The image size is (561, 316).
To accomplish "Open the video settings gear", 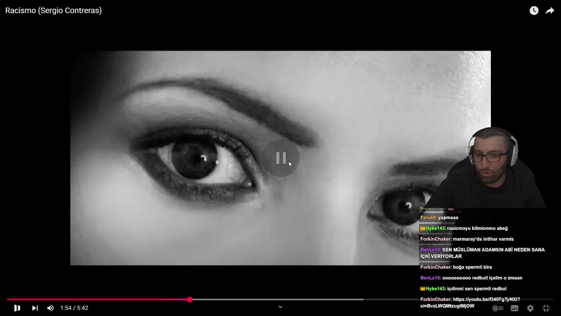I will point(530,308).
